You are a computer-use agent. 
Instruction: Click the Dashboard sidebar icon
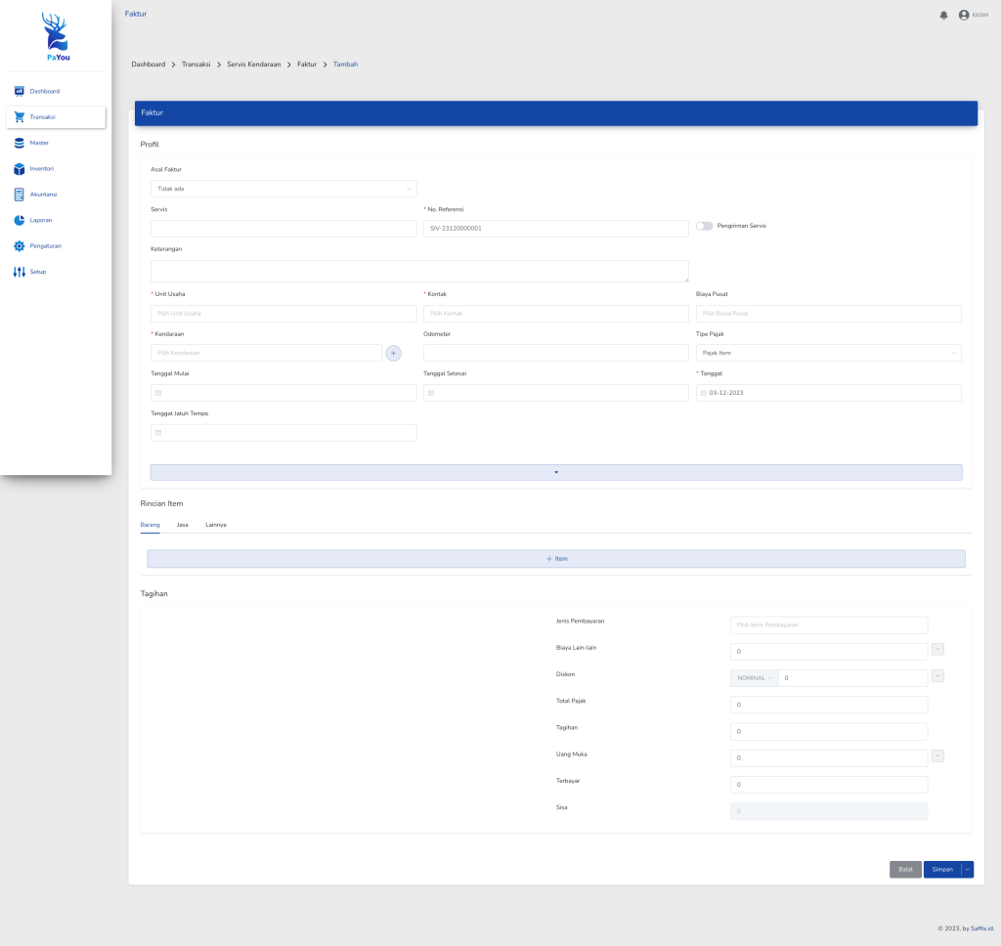20,91
